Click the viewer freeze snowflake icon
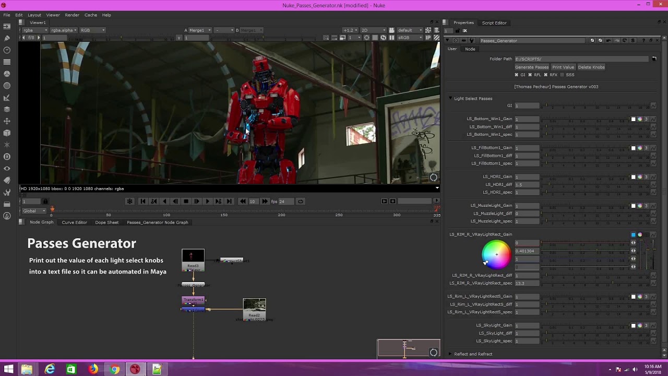 coord(129,201)
